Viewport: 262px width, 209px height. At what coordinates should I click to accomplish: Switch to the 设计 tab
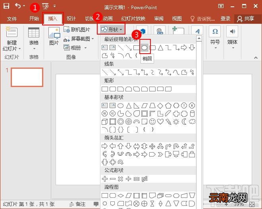(x=71, y=18)
